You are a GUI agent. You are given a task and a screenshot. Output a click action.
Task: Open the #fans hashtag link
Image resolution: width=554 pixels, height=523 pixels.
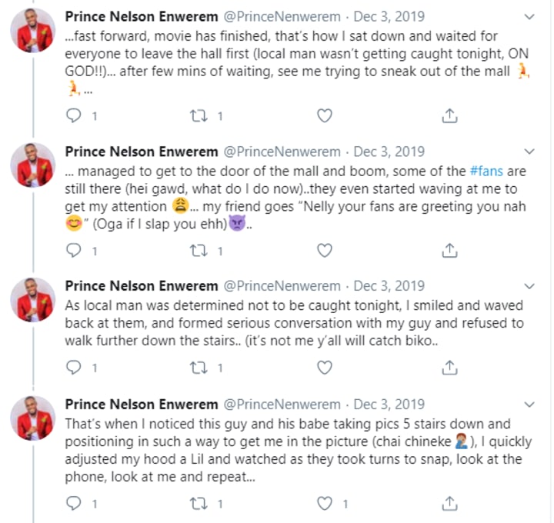coord(488,172)
